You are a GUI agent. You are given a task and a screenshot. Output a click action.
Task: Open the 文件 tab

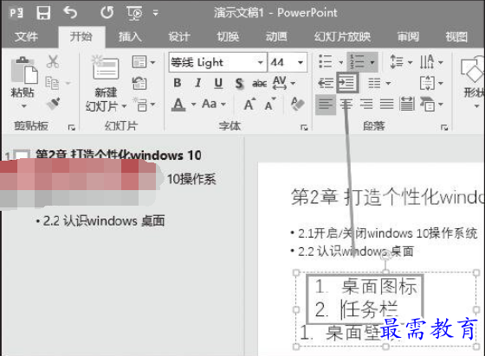26,36
